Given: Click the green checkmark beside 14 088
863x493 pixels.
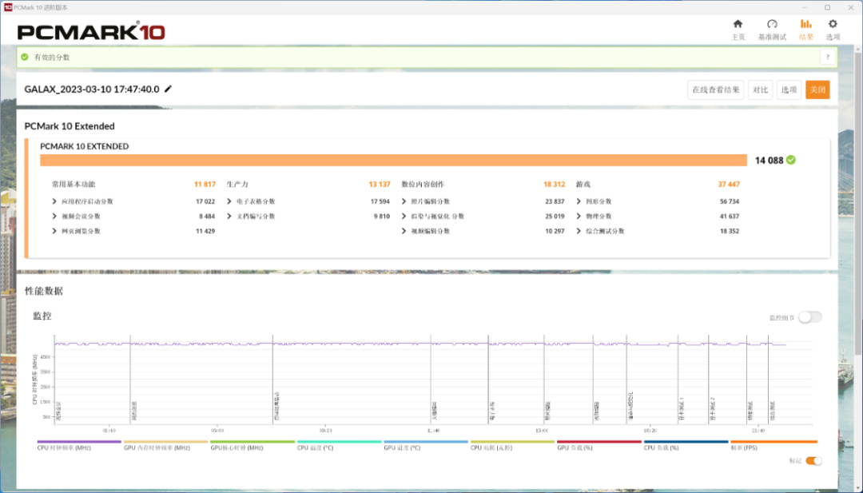Looking at the screenshot, I should [791, 160].
